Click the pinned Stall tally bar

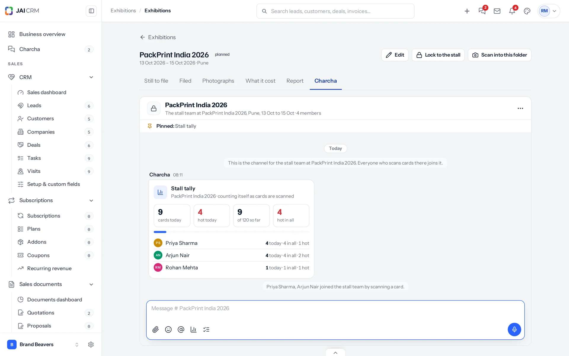335,126
